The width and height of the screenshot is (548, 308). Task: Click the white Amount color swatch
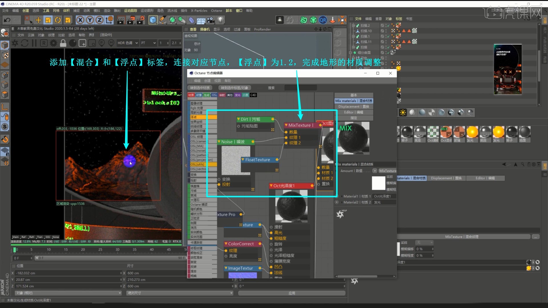coord(378,183)
